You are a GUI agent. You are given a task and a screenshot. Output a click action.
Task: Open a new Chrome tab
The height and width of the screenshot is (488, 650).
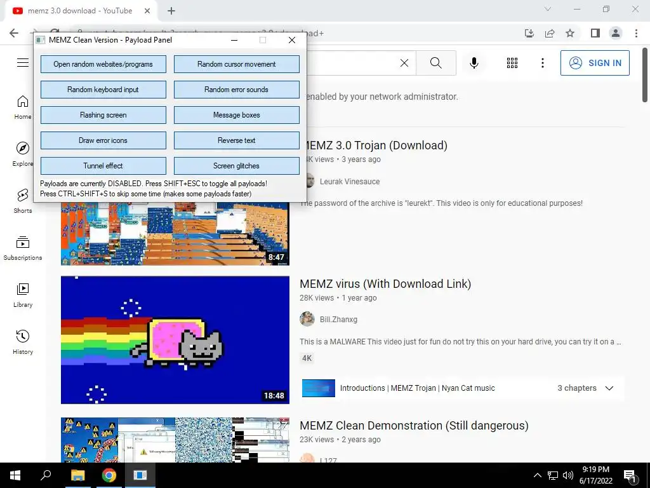point(171,11)
